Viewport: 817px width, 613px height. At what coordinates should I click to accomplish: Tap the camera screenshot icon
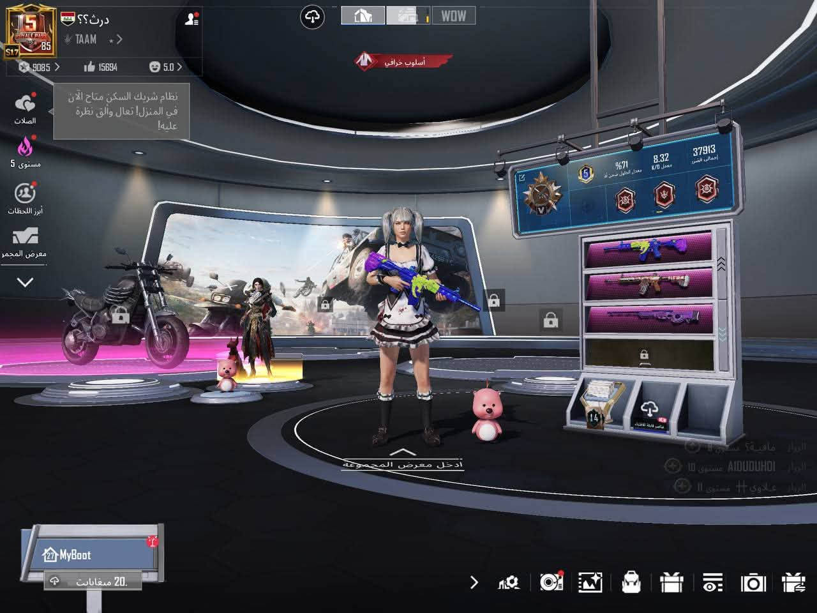coord(753,582)
